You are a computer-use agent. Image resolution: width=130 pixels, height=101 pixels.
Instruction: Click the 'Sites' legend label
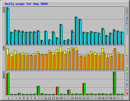(127, 61)
